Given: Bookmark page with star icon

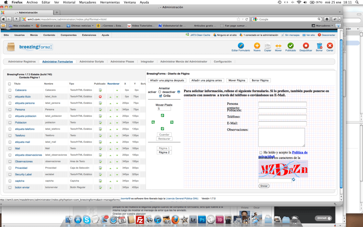Looking at the screenshot, I should (239, 19).
